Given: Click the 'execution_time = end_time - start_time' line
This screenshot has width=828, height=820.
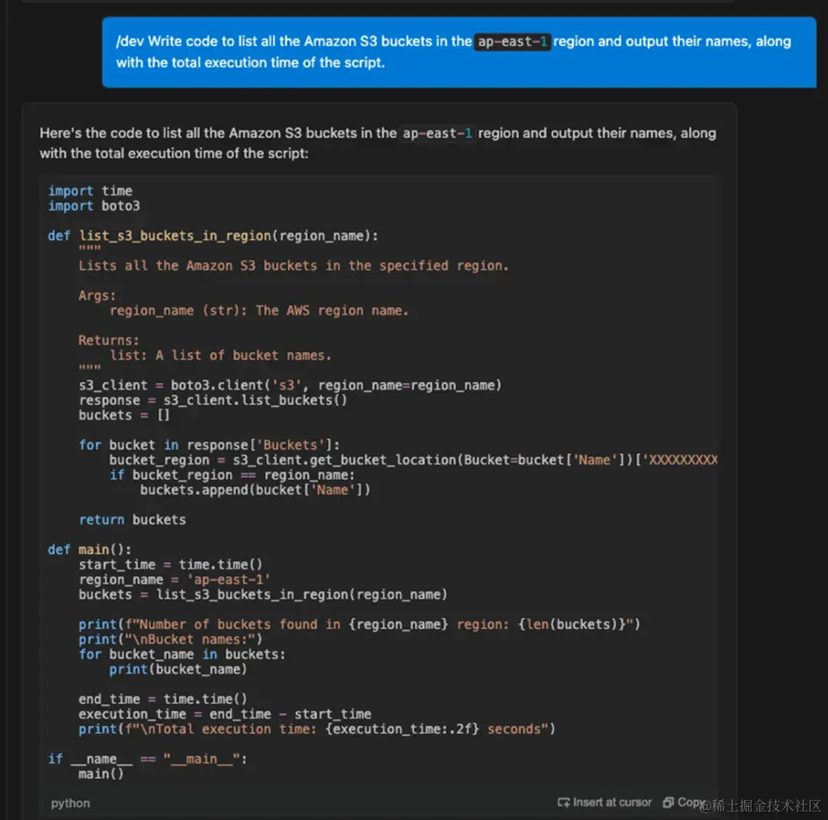Looking at the screenshot, I should click(x=225, y=714).
